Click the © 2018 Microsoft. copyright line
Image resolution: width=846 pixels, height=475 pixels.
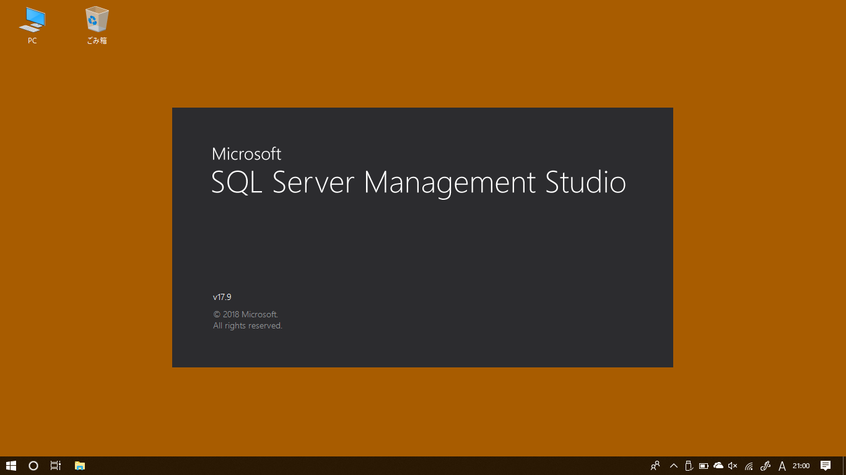246,314
